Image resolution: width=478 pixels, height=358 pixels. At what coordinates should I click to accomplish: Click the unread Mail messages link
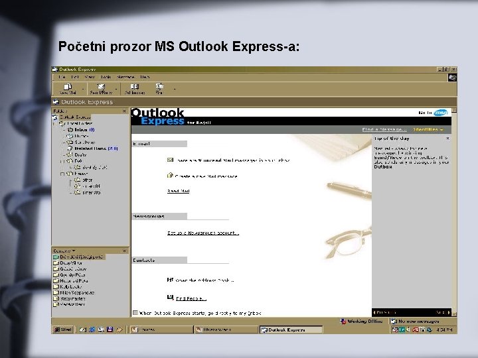232,160
